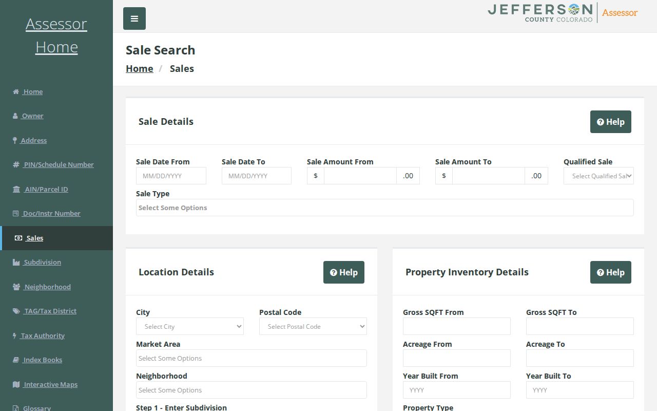This screenshot has width=657, height=411.
Task: Click the chart icon beside Subdivision
Action: pyautogui.click(x=16, y=262)
